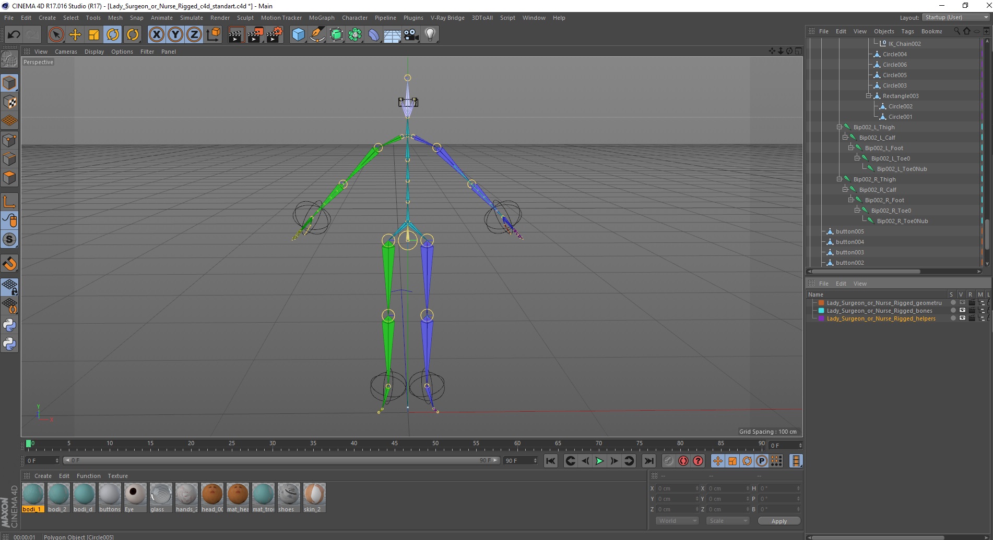
Task: Open the V-Ray Bridge menu
Action: click(x=447, y=18)
